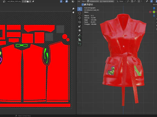
Task: Open the Object menu
Action: (84, 1)
